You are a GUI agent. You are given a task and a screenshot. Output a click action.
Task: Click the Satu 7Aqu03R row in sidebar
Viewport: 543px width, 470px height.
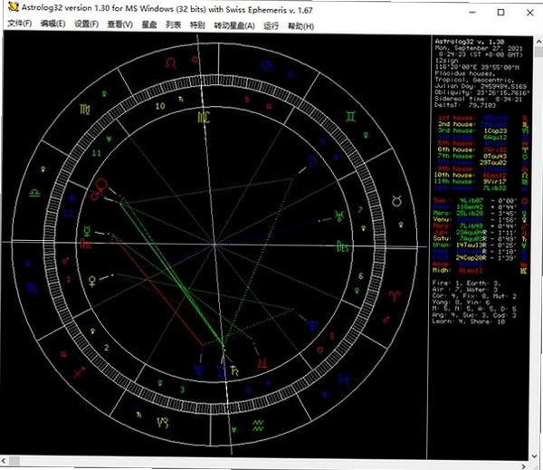(x=475, y=238)
